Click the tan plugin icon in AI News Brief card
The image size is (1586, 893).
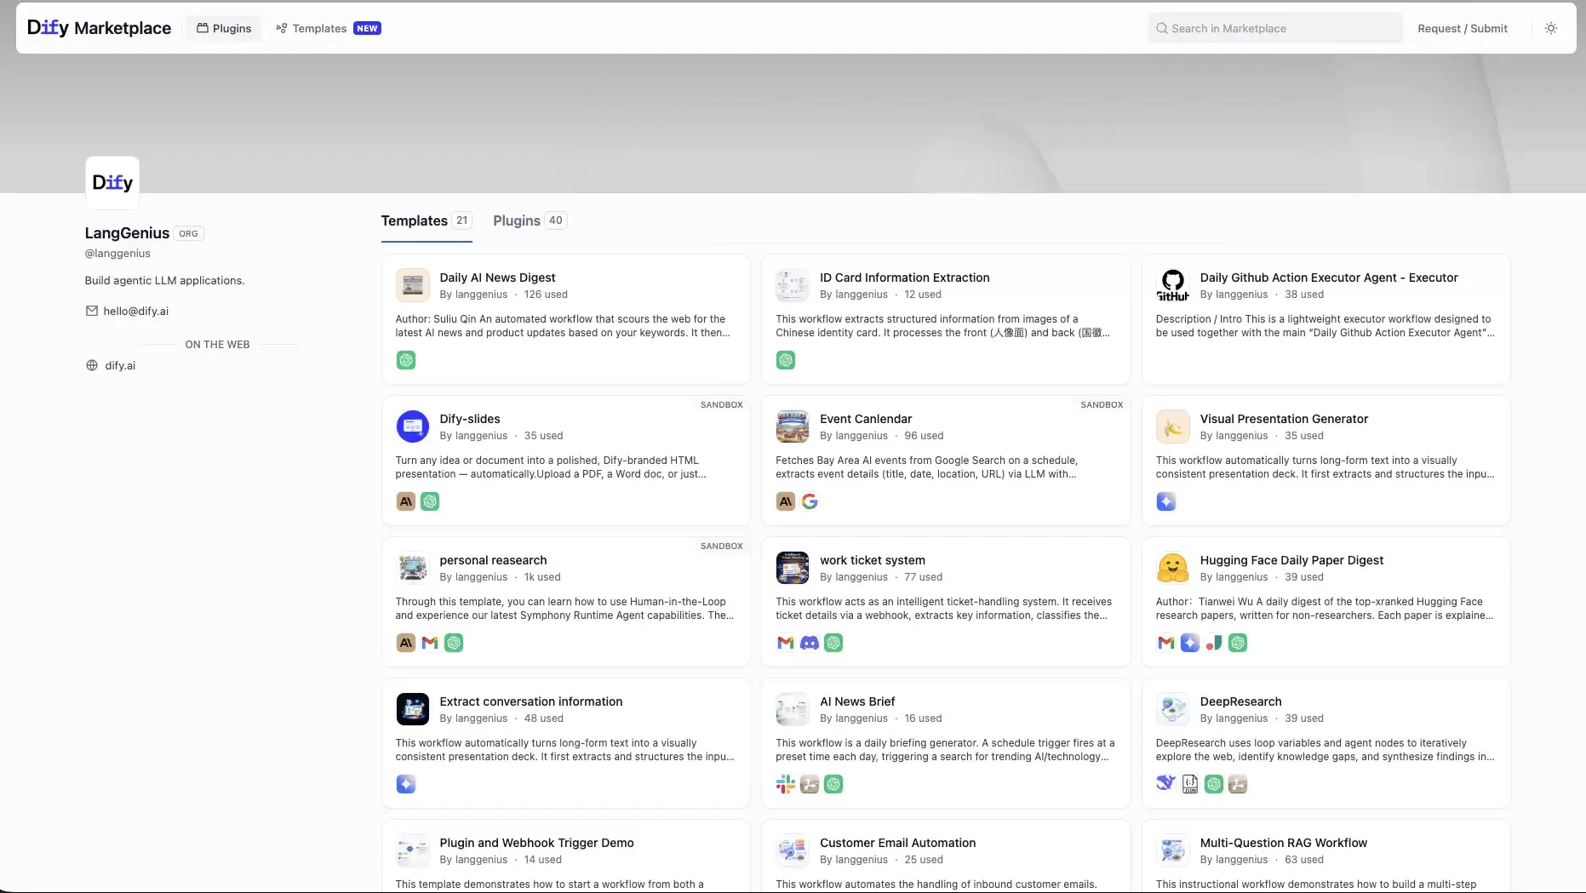[810, 784]
